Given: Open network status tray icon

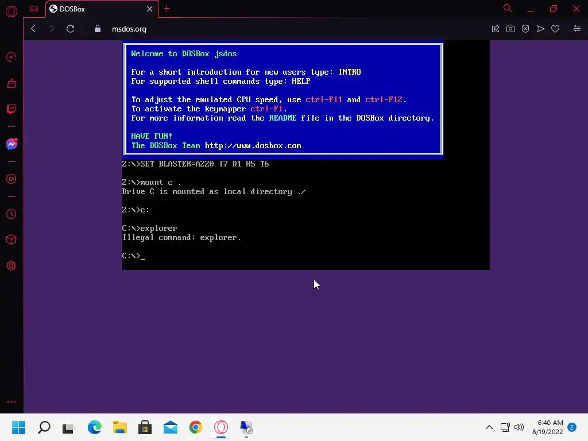Looking at the screenshot, I should tap(505, 427).
